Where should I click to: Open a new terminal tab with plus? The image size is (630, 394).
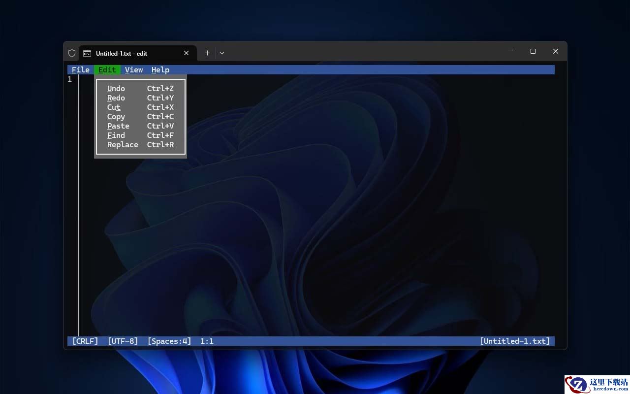pyautogui.click(x=207, y=53)
